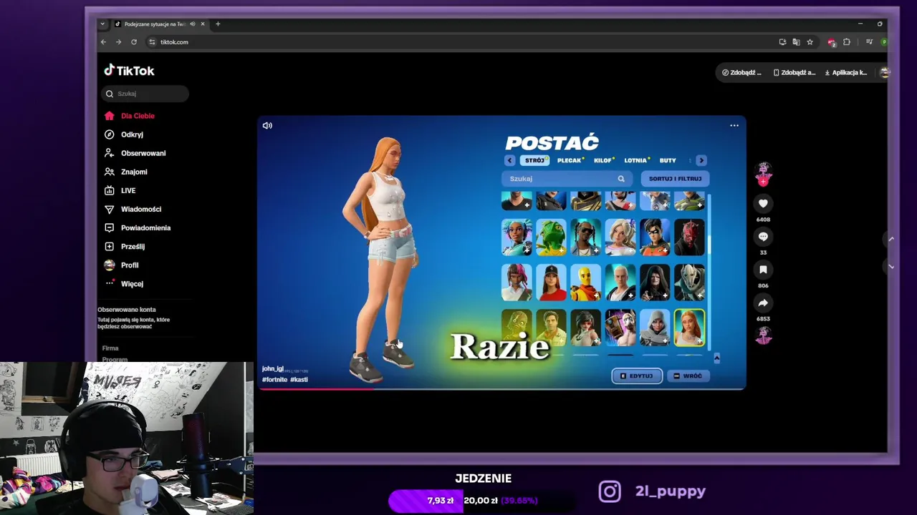The width and height of the screenshot is (917, 515).
Task: Open Wiadomości messages
Action: coord(133,209)
